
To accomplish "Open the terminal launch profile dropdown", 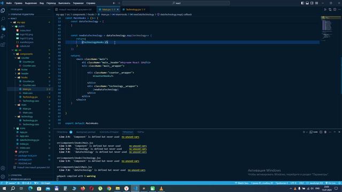I will pos(307,132).
